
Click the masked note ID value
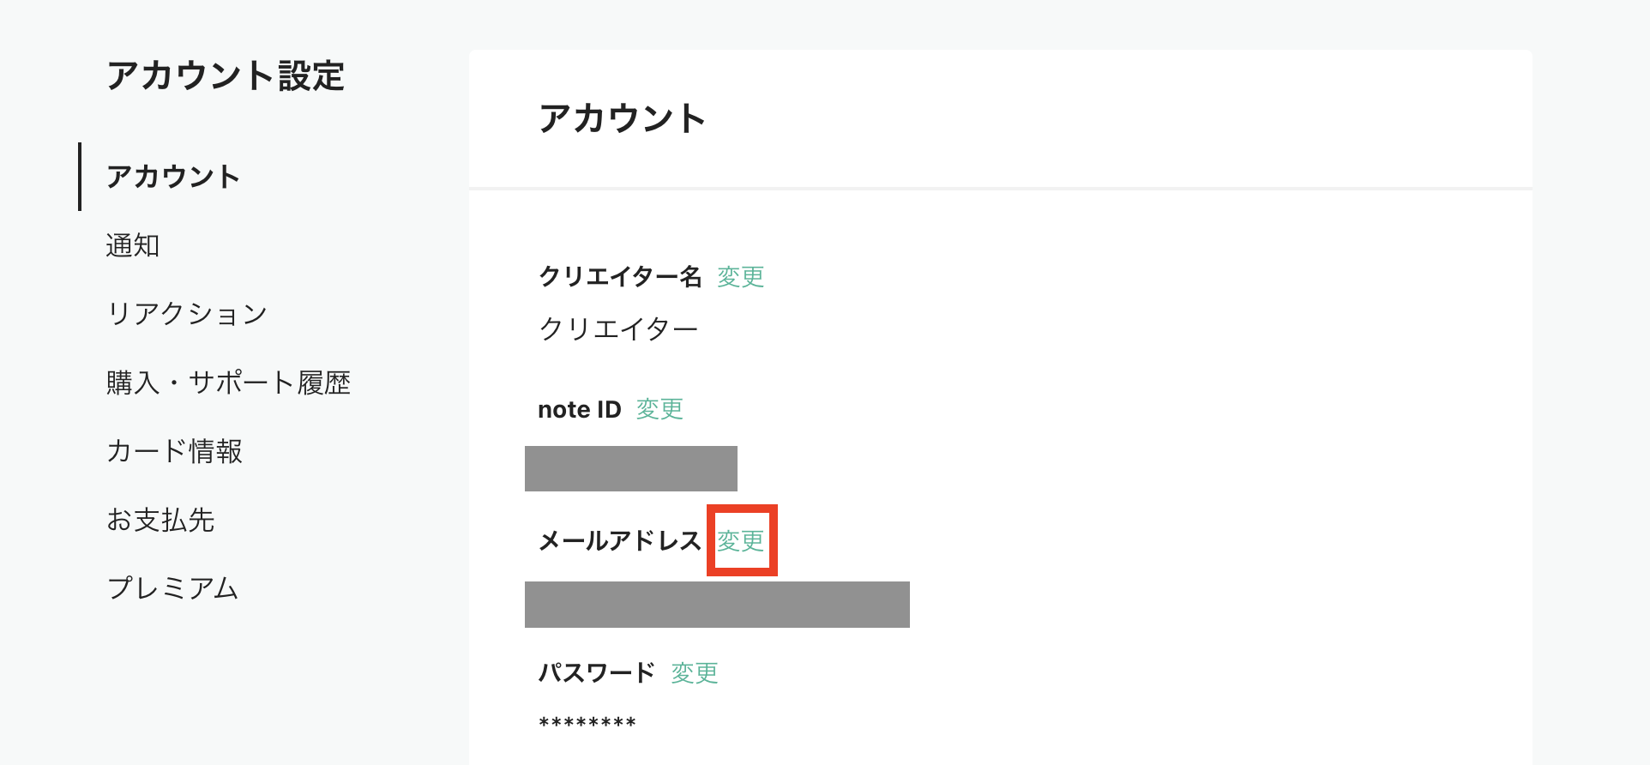(x=631, y=469)
